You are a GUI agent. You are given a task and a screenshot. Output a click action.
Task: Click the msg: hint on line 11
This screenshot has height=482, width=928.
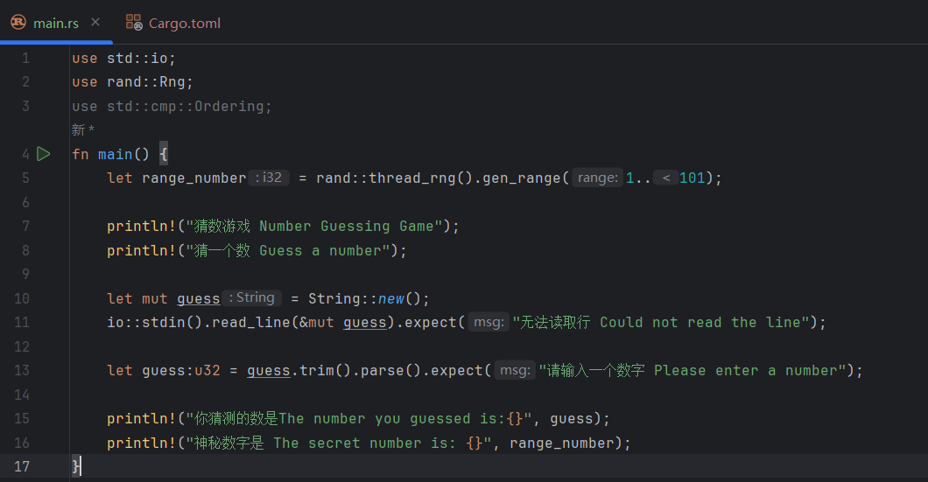pos(489,322)
